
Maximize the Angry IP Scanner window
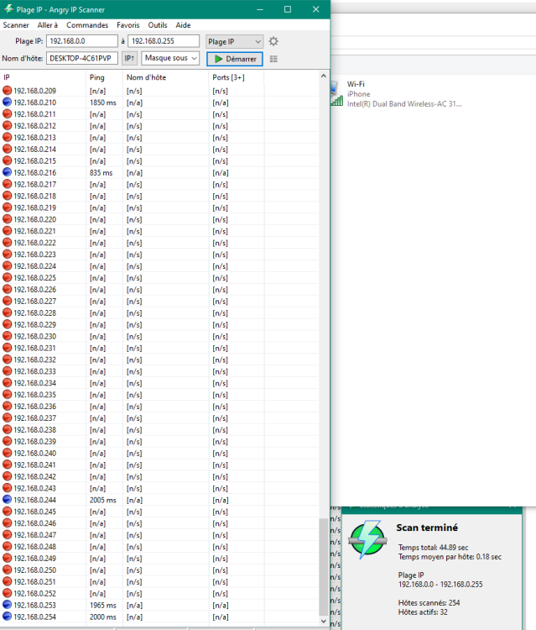[x=288, y=9]
